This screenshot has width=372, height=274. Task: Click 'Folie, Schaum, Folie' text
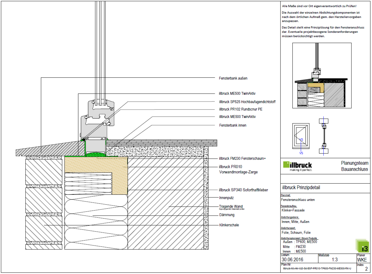[x=296, y=233]
